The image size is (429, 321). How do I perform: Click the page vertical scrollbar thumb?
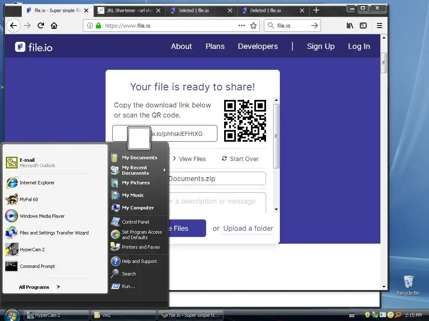(x=384, y=63)
